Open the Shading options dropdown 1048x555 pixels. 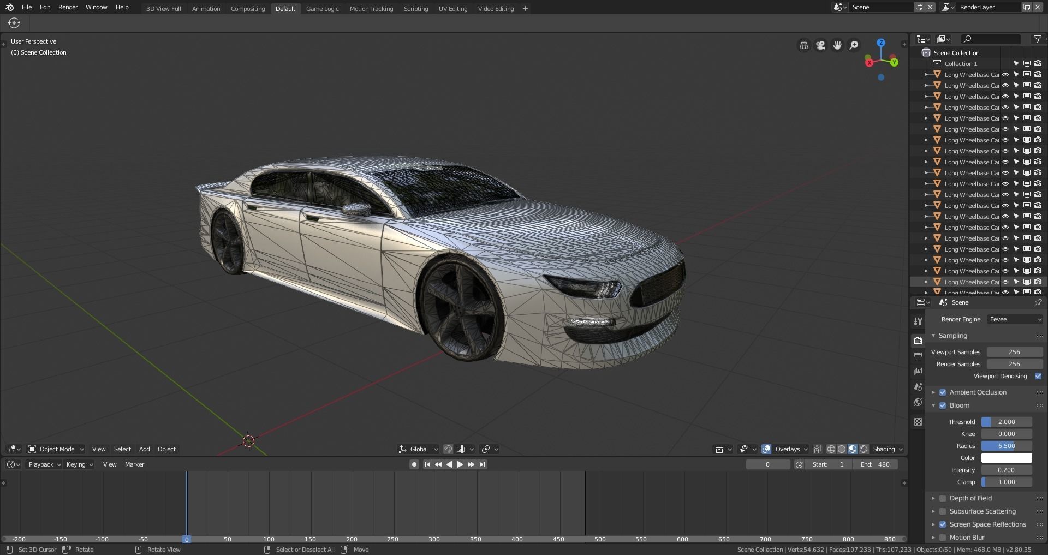[x=888, y=449]
